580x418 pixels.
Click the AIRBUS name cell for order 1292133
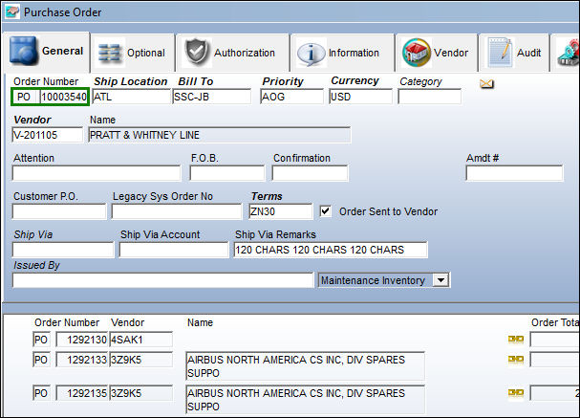pyautogui.click(x=305, y=366)
